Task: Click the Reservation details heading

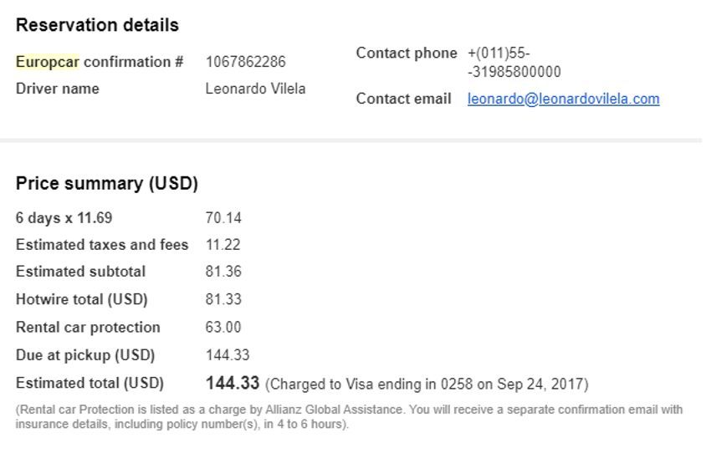Action: [x=97, y=25]
